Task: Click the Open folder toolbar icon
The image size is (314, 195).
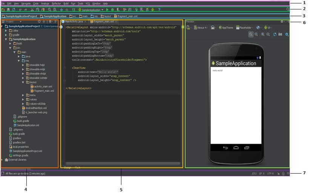Action: [x=3, y=9]
